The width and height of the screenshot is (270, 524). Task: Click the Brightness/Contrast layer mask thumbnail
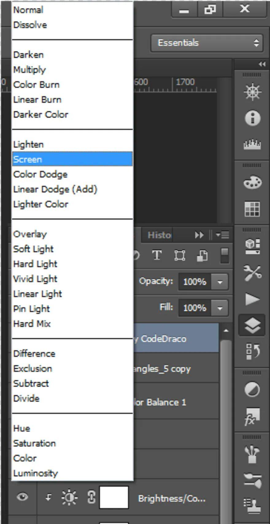click(x=114, y=497)
